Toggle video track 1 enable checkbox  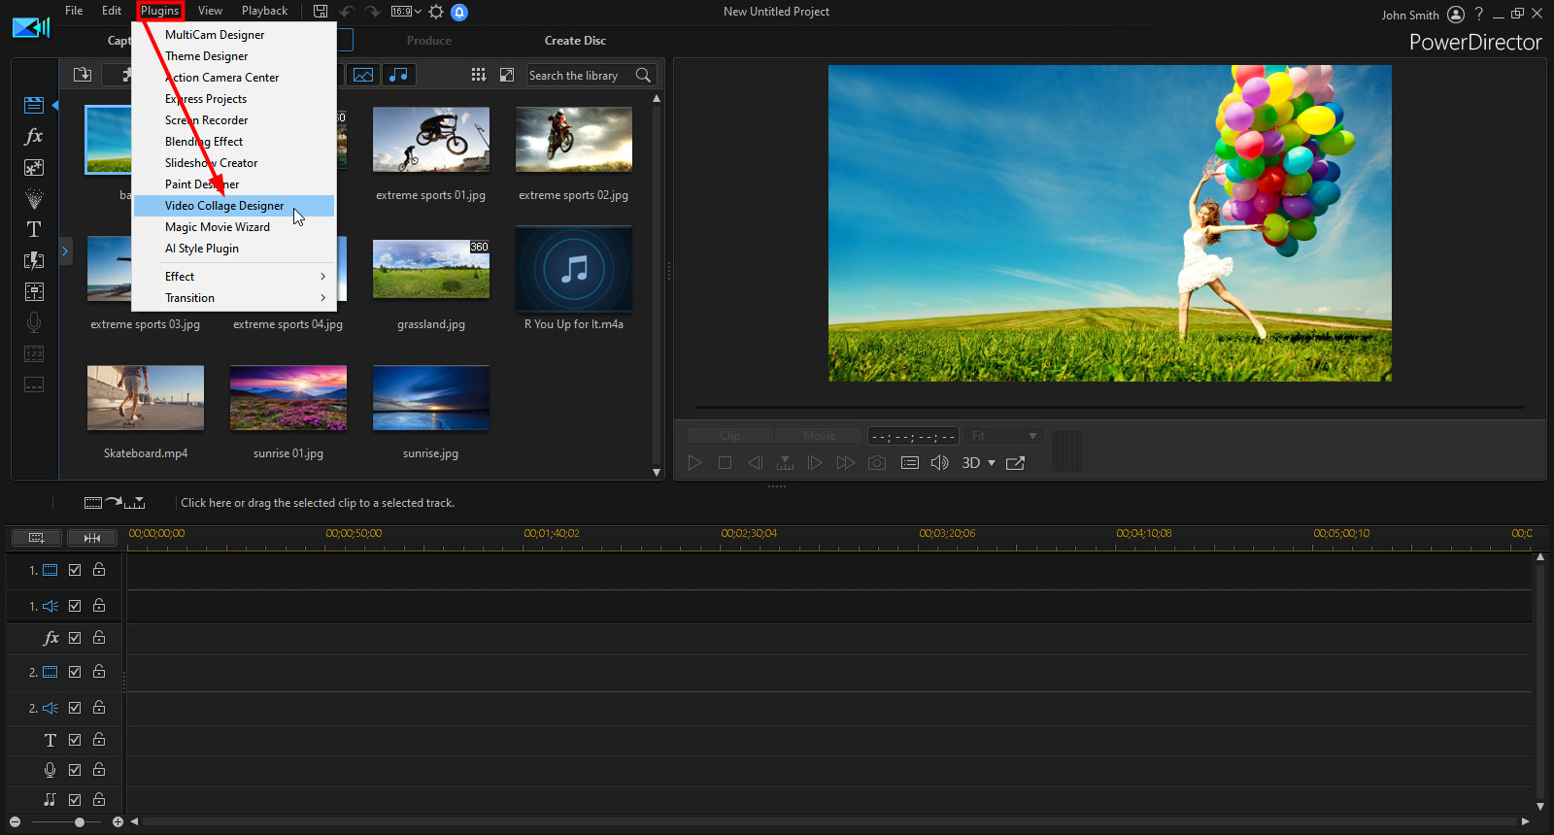(x=75, y=570)
